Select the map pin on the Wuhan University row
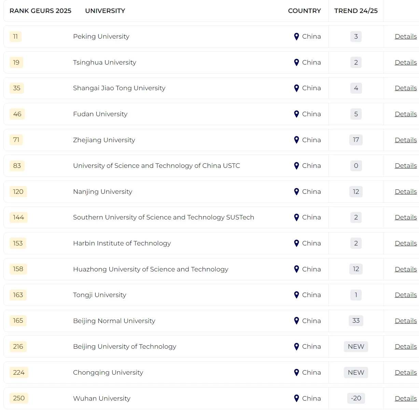The width and height of the screenshot is (419, 414). pos(297,398)
